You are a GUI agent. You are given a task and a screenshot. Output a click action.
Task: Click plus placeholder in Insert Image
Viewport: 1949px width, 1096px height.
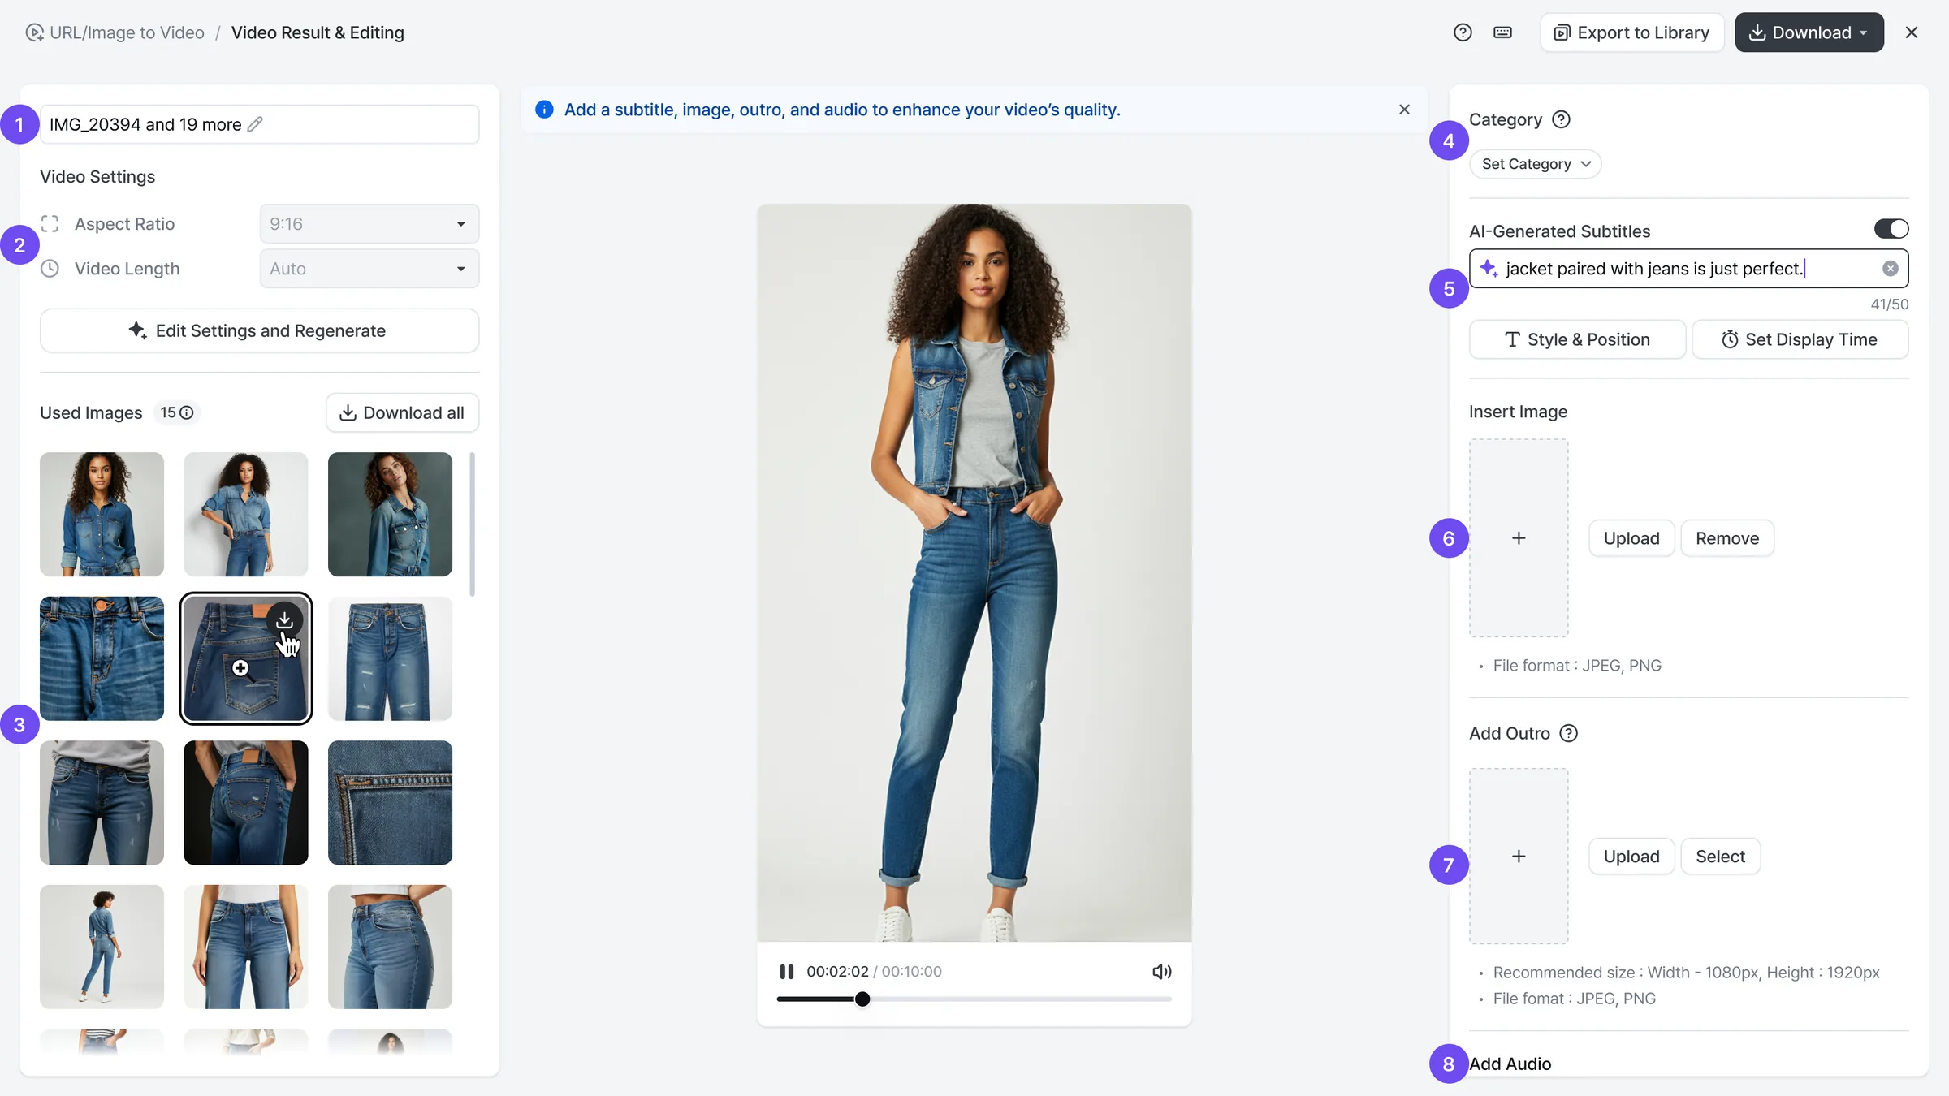point(1519,538)
